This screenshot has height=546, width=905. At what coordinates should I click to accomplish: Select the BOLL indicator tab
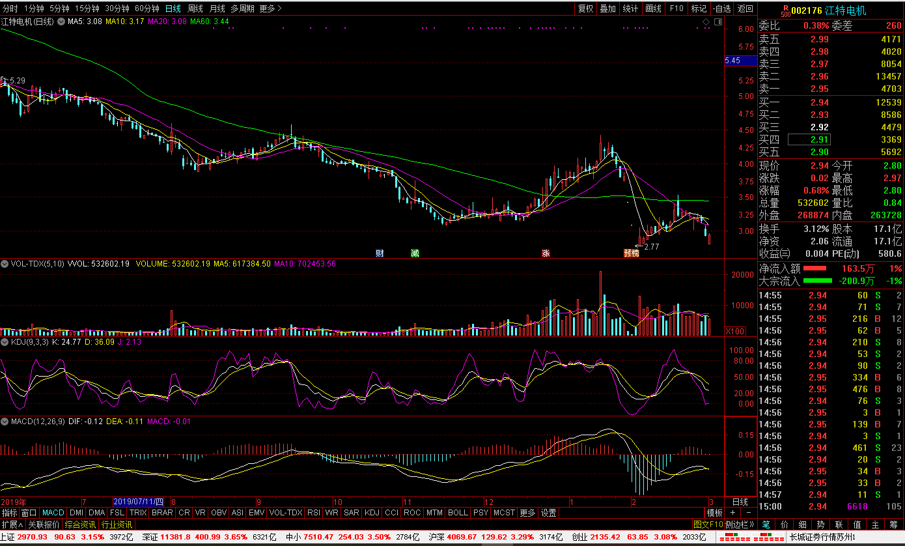[x=458, y=513]
